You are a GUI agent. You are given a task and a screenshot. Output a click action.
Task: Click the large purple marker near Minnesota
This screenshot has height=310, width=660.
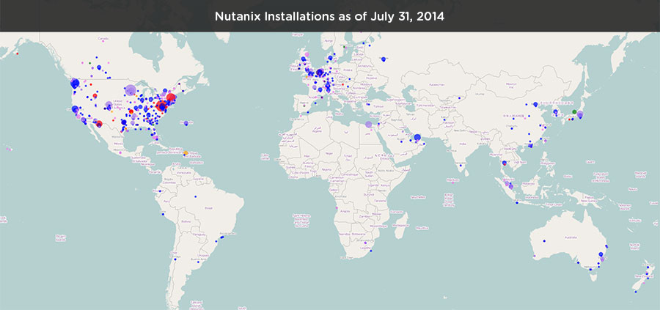[x=130, y=91]
